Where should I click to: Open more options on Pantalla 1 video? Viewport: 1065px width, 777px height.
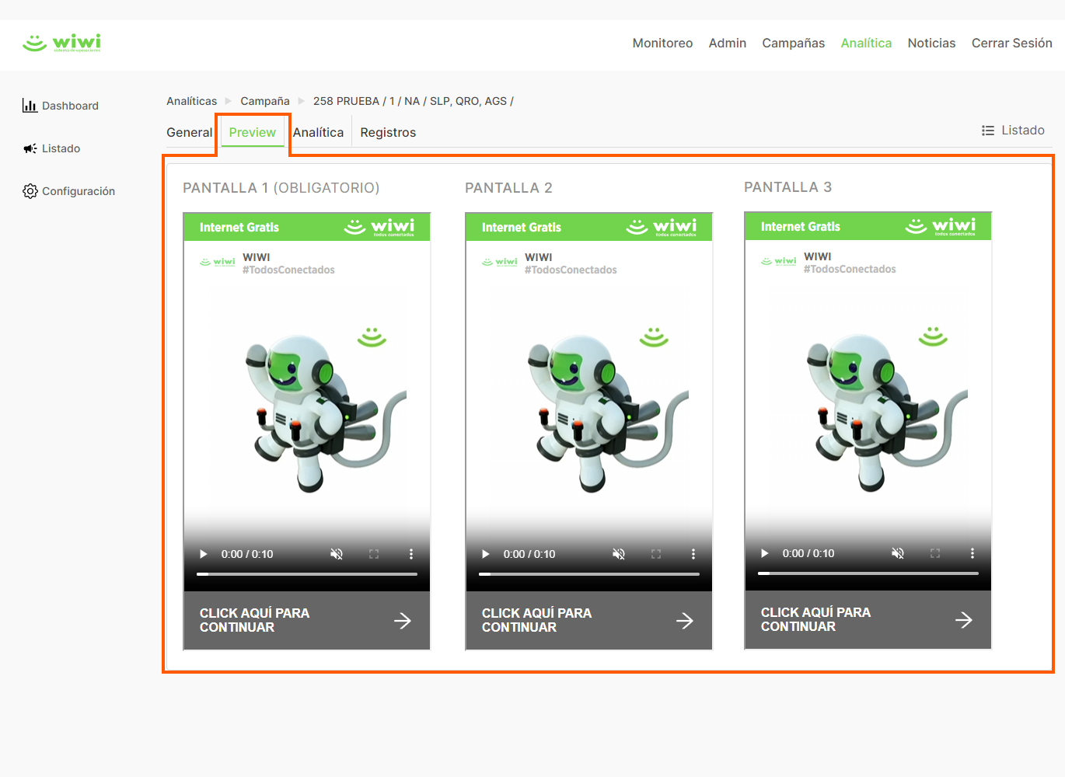point(411,554)
